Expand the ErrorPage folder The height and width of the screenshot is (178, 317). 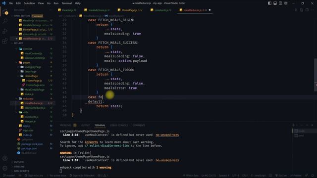coord(30,72)
